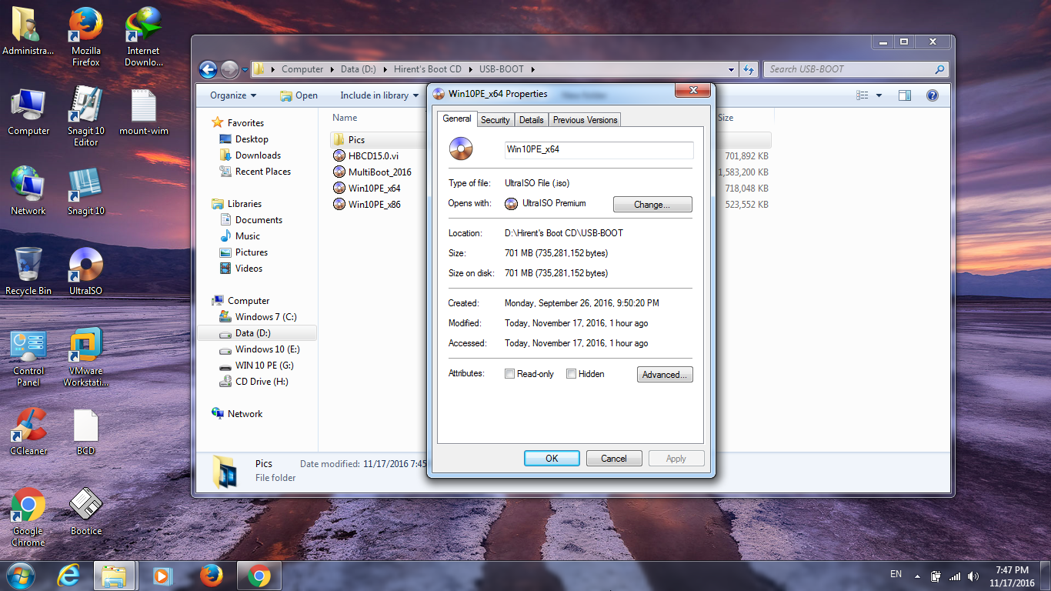The width and height of the screenshot is (1051, 591).
Task: Click the Advanced... button
Action: pyautogui.click(x=666, y=375)
